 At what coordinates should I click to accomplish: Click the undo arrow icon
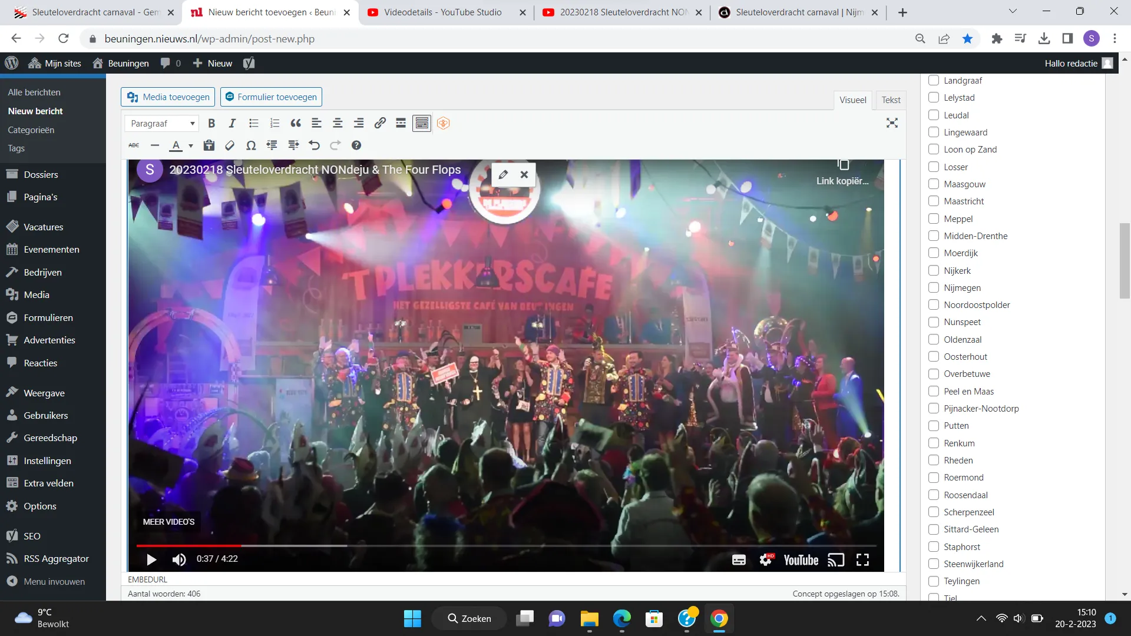click(314, 145)
